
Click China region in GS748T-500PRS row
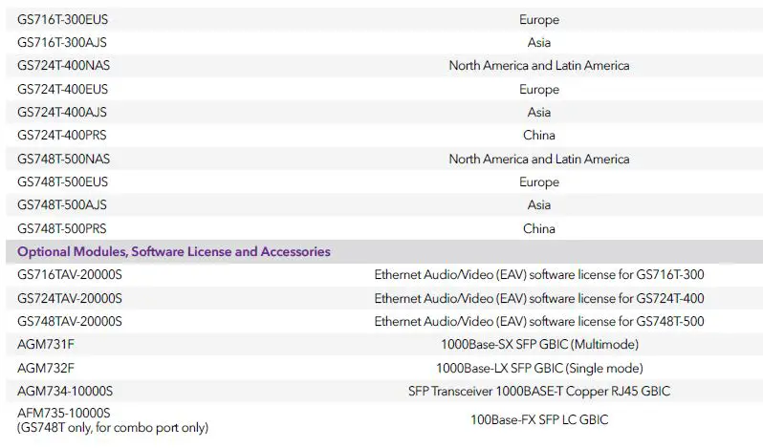[538, 228]
